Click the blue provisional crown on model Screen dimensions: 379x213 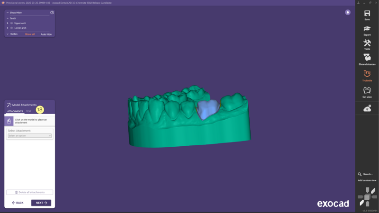208,109
